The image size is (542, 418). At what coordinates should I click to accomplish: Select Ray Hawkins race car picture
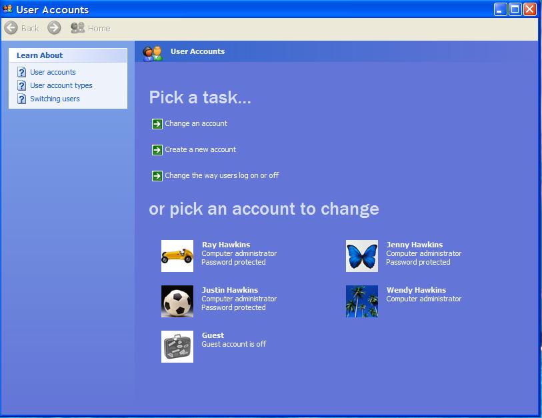[177, 256]
